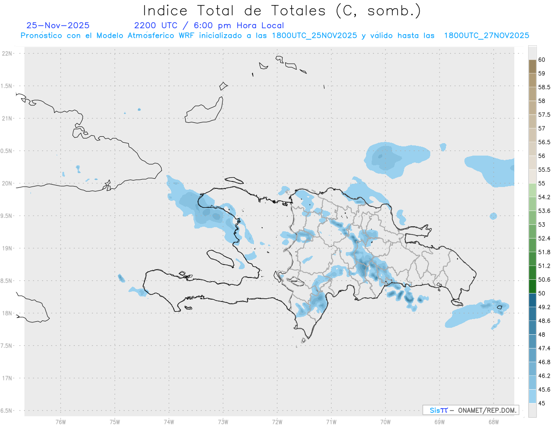
Task: Select the pale beige legend band between 55 and 55.5
Action: click(x=532, y=177)
